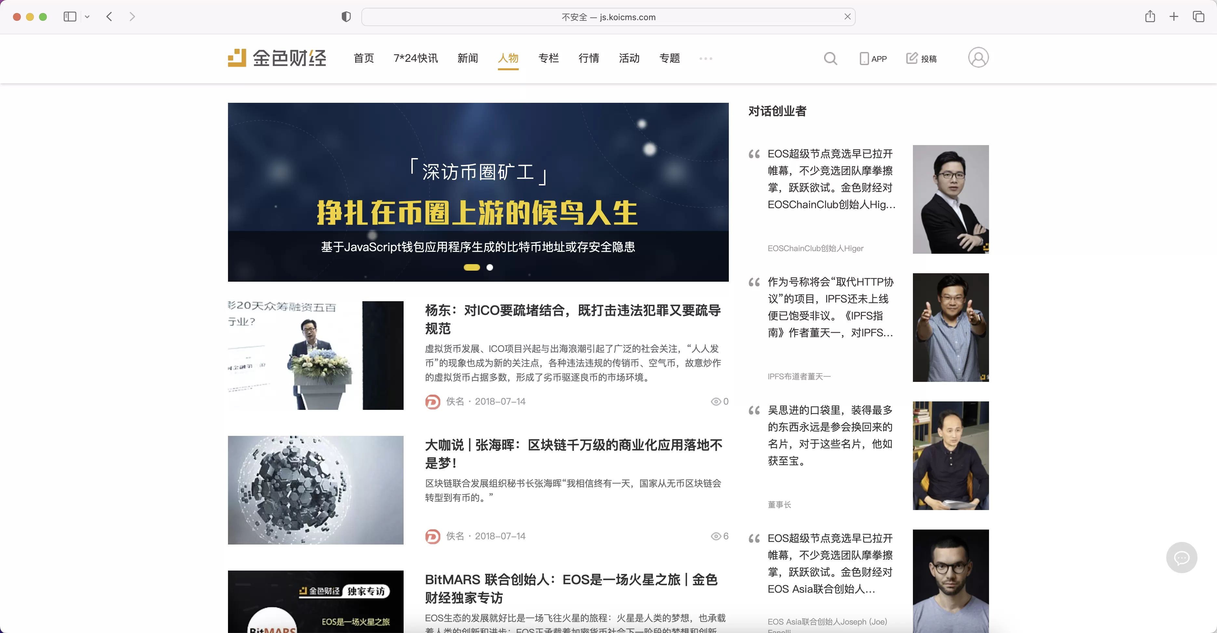Viewport: 1217px width, 633px height.
Task: Click the privacy shield icon
Action: pos(346,17)
